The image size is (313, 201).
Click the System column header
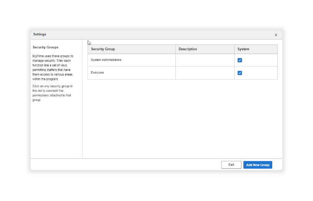coord(256,49)
